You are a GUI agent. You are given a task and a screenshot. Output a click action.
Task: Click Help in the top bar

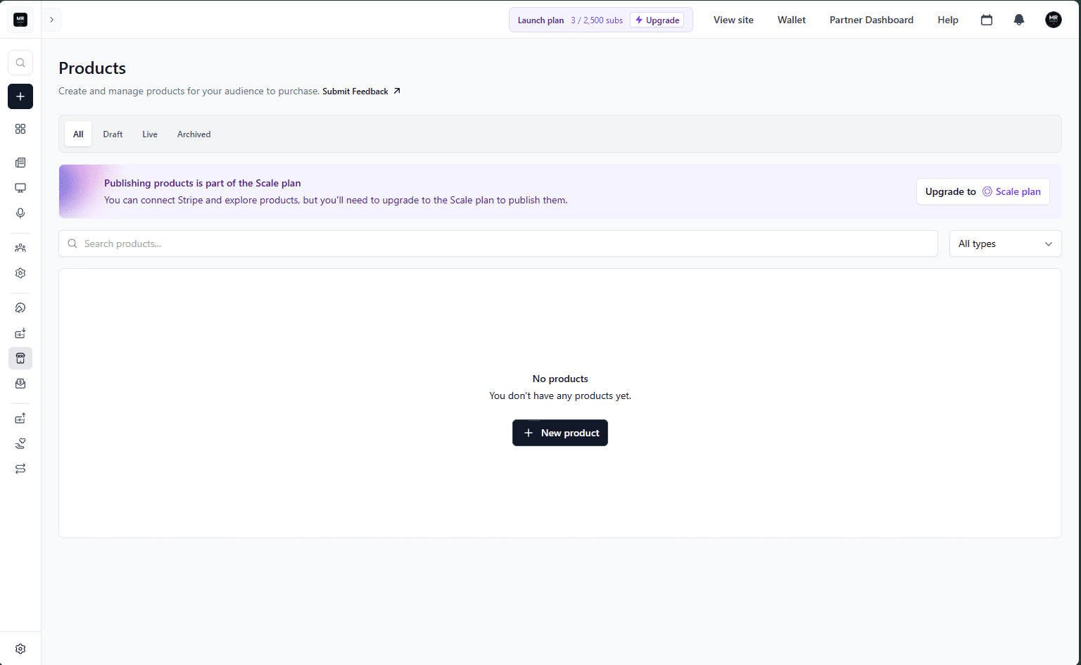coord(948,20)
